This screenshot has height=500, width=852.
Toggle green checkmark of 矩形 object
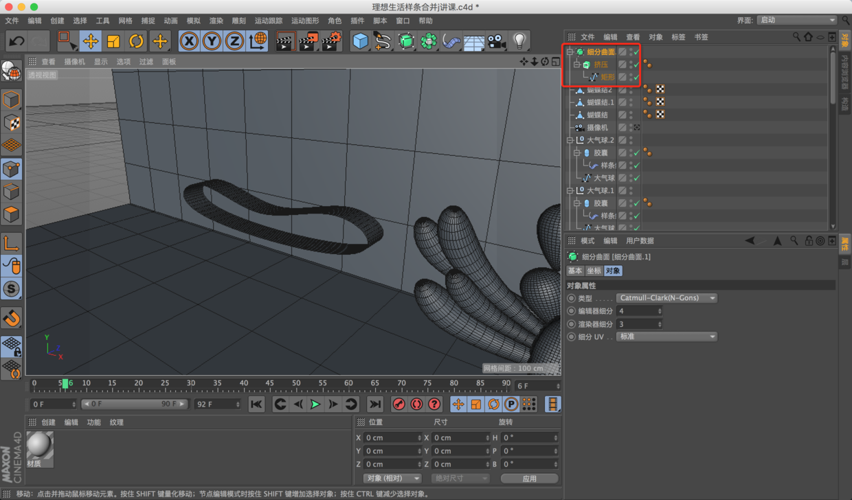point(637,77)
